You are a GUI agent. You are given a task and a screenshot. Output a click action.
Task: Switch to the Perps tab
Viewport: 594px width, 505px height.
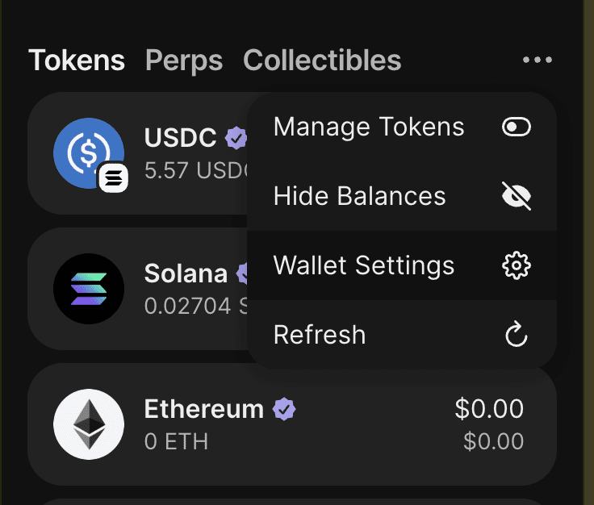click(x=184, y=61)
